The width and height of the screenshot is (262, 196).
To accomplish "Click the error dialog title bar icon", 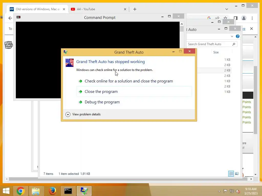I will pos(65,52).
